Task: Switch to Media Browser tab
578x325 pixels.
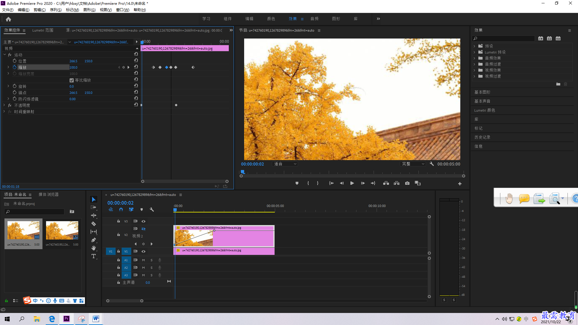Action: pos(48,195)
